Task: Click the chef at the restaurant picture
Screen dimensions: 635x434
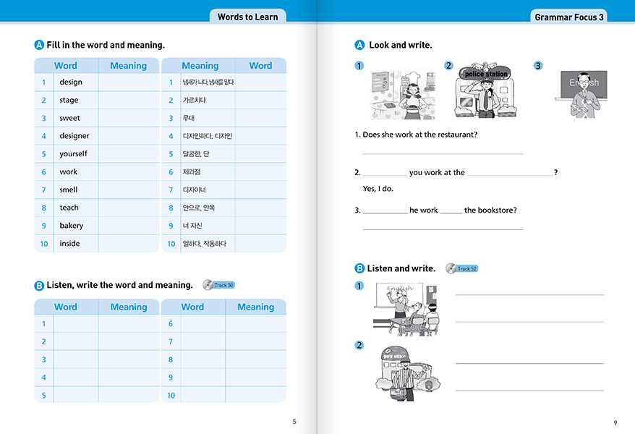Action: (404, 94)
